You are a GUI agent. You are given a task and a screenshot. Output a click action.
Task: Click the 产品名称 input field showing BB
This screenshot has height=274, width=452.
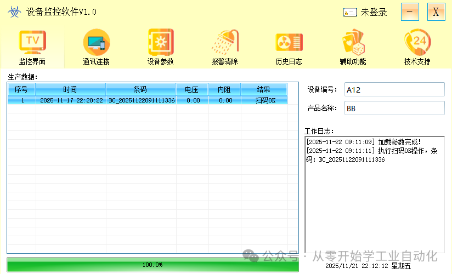click(394, 108)
